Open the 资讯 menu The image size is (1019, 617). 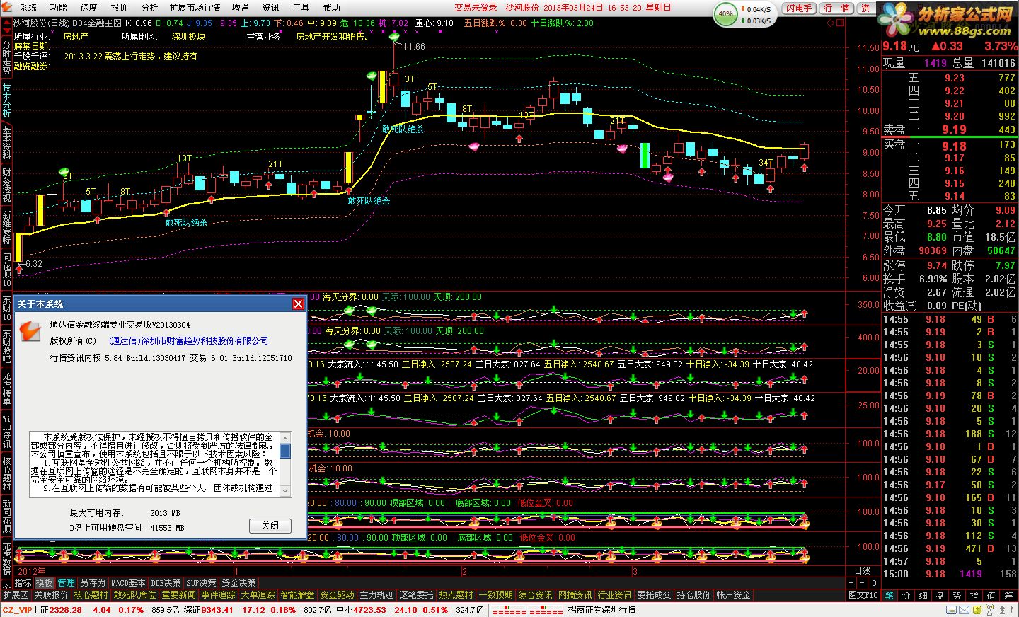pos(270,7)
